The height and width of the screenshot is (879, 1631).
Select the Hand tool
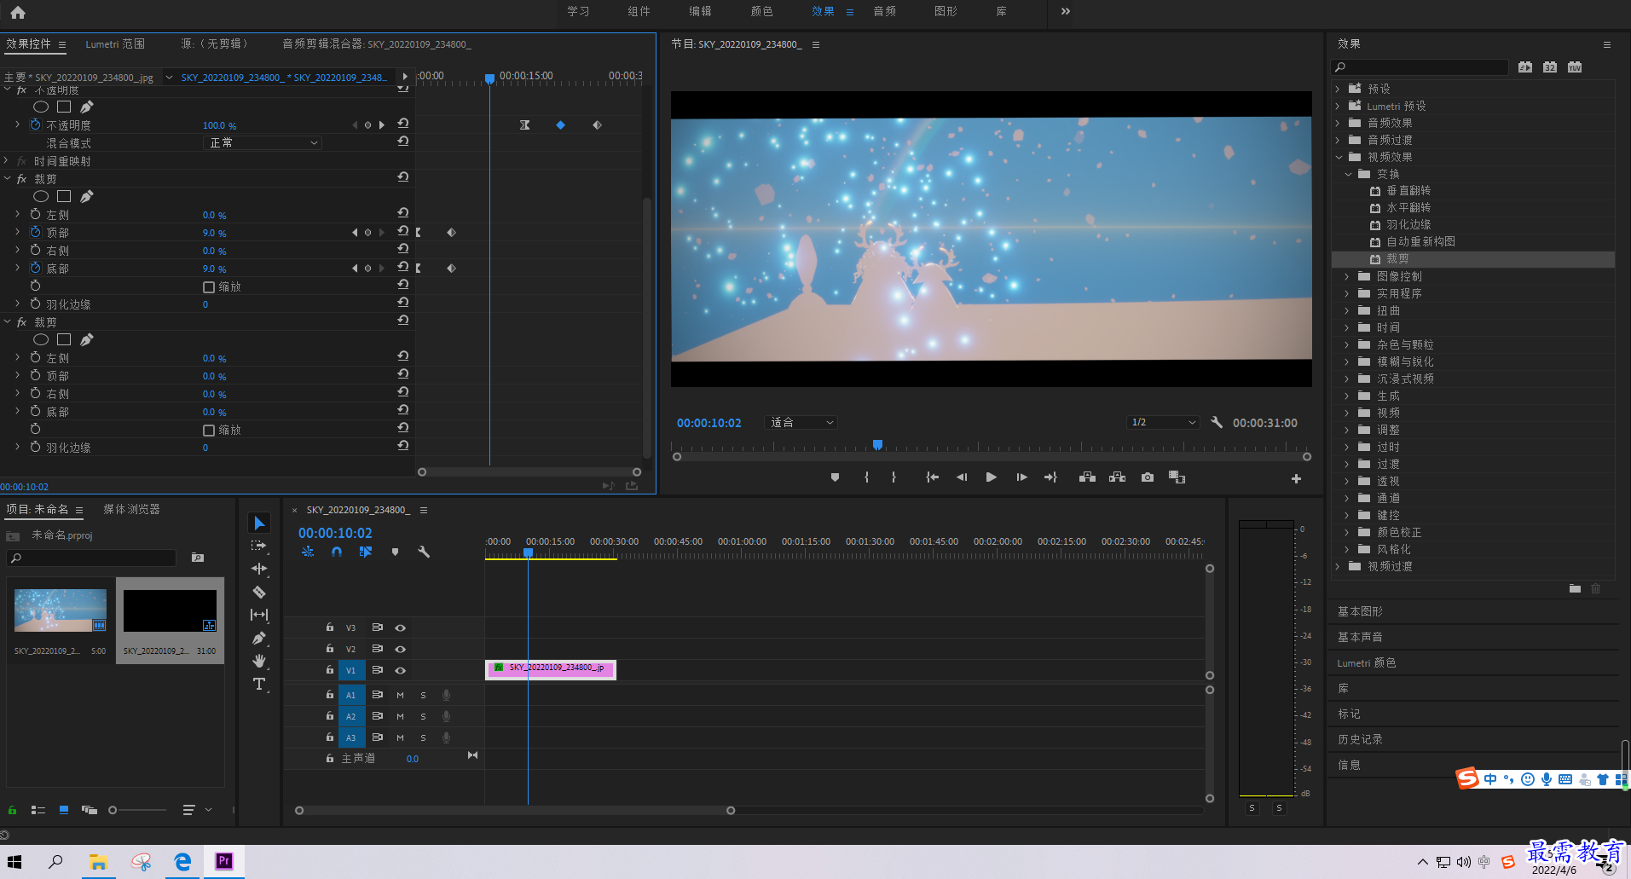coord(259,661)
